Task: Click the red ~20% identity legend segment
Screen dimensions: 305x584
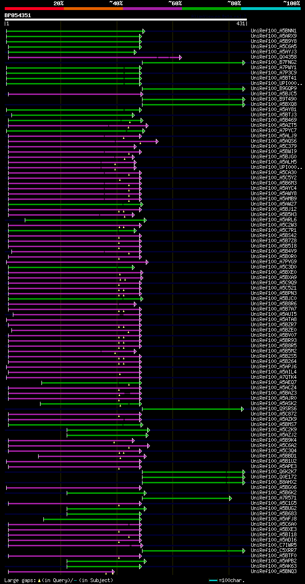Action: pyautogui.click(x=34, y=9)
